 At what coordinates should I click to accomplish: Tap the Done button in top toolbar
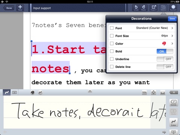(x=9, y=8)
